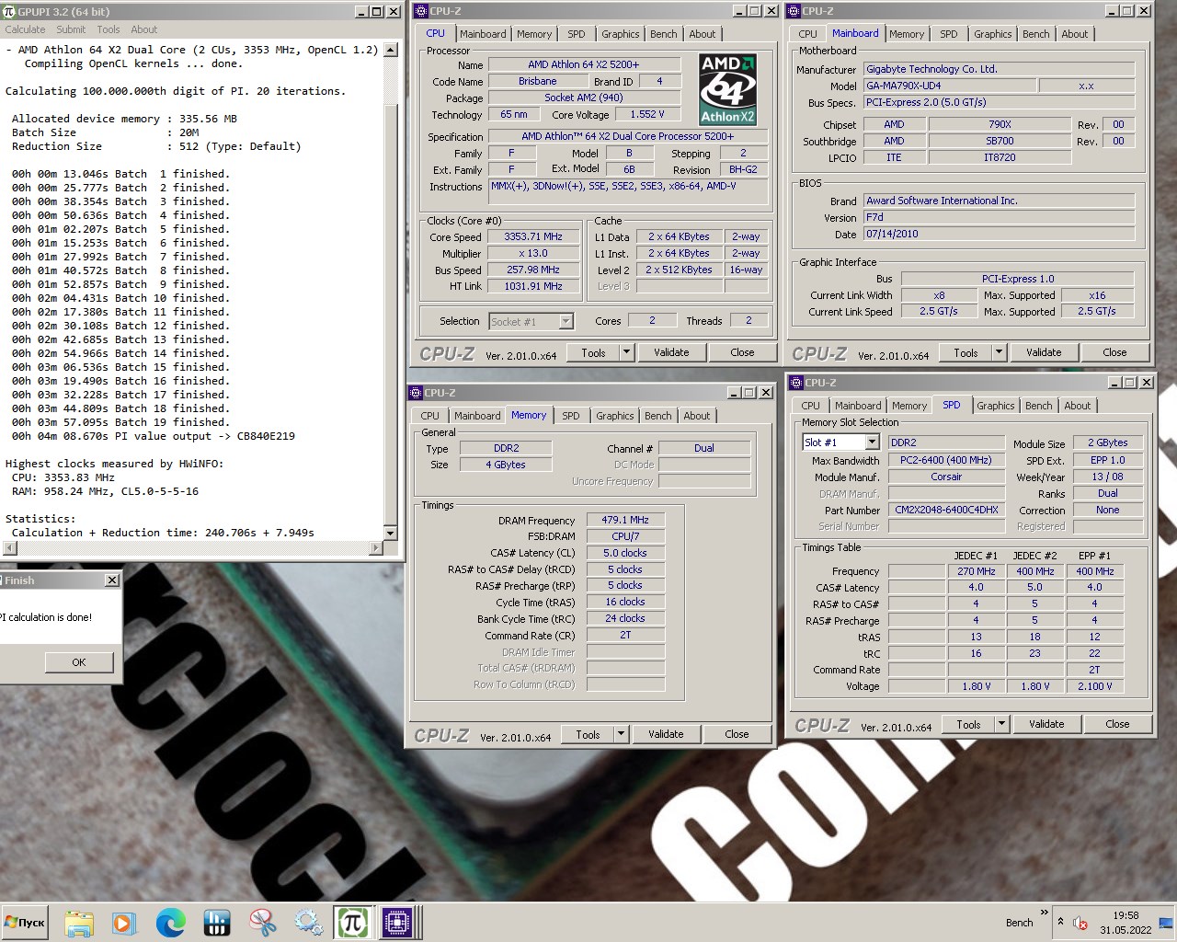Select the CPU tab in Memory window
Screen dimensions: 1177x942
click(429, 416)
